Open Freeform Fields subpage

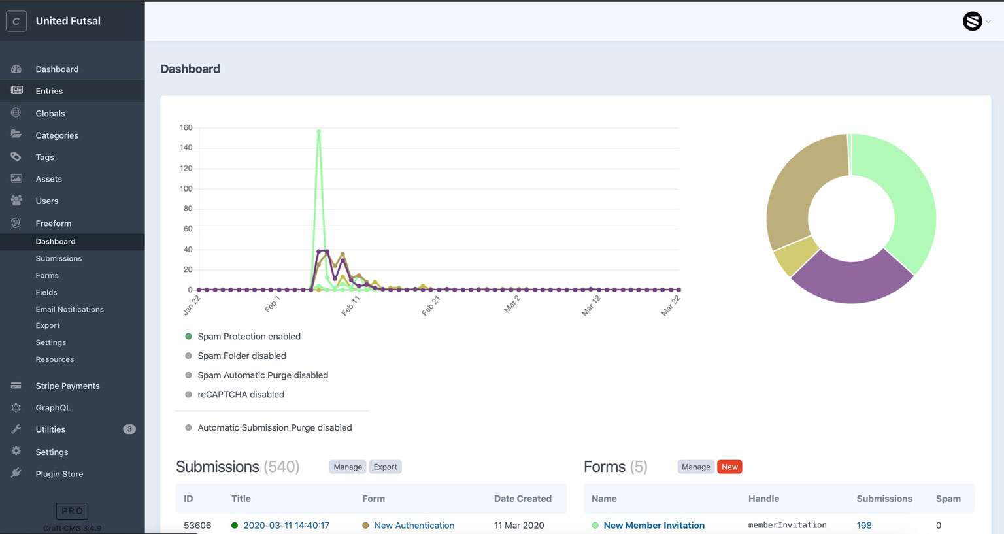(x=46, y=292)
